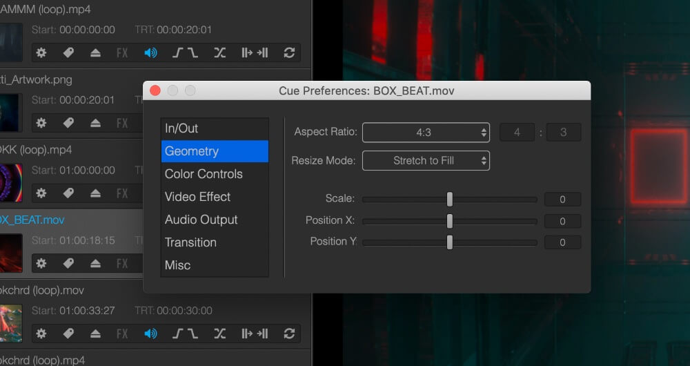Click in/out points icon on kchrd (loop).mov cue
This screenshot has width=690, height=366.
(255, 334)
